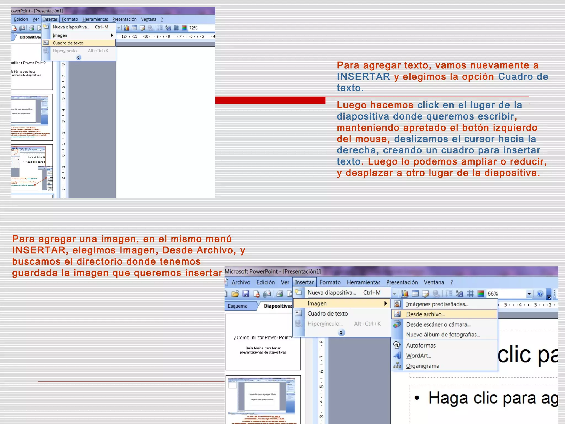Viewport: 565px width, 424px height.
Task: Choose Imágenes prediseñadas from Imagen submenu
Action: pos(445,304)
